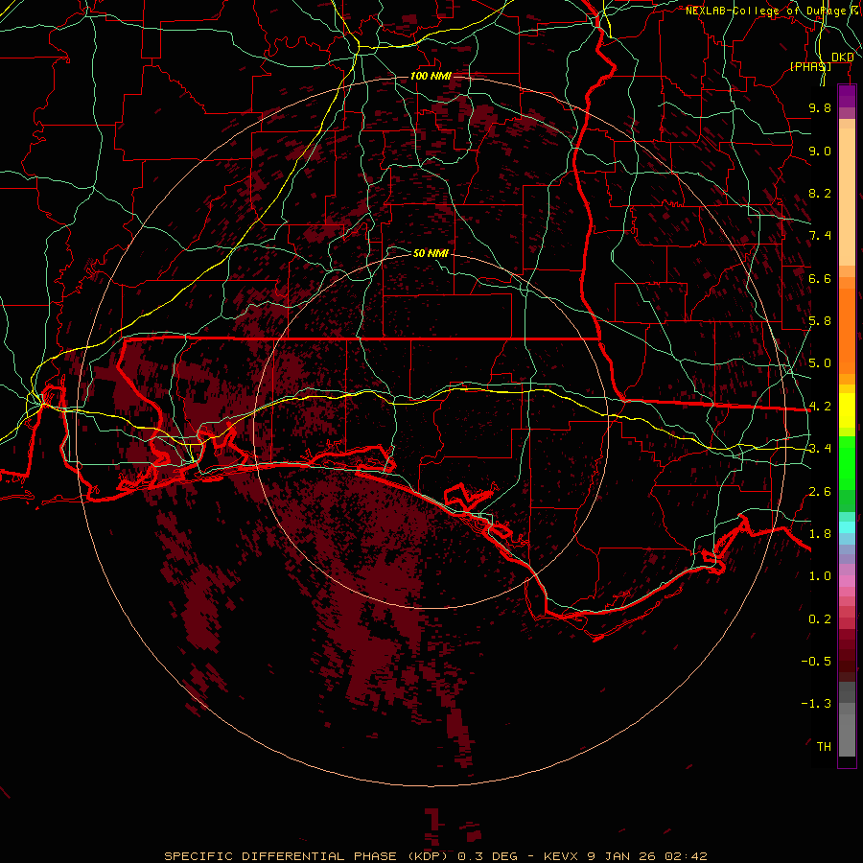Click the 7.4 legend value
Screen dimensions: 863x863
click(820, 236)
